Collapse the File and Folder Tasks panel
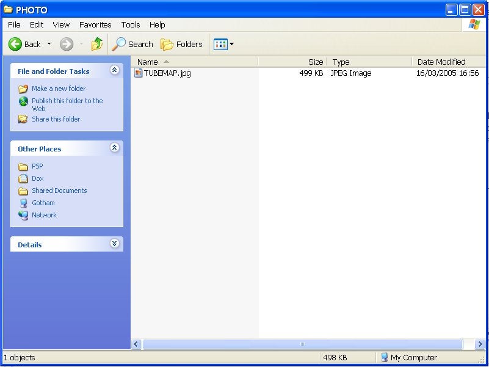 pyautogui.click(x=114, y=70)
